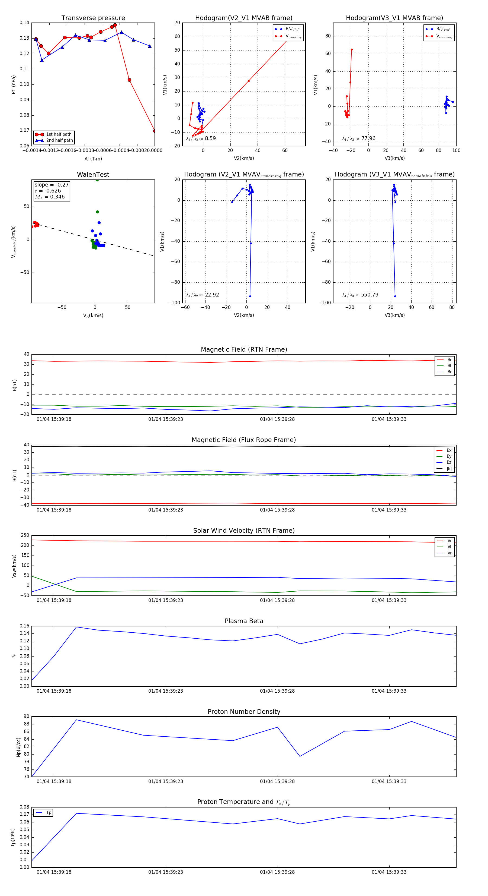Click the Plasma Beta plot title
The height and width of the screenshot is (896, 488).
coord(244,621)
